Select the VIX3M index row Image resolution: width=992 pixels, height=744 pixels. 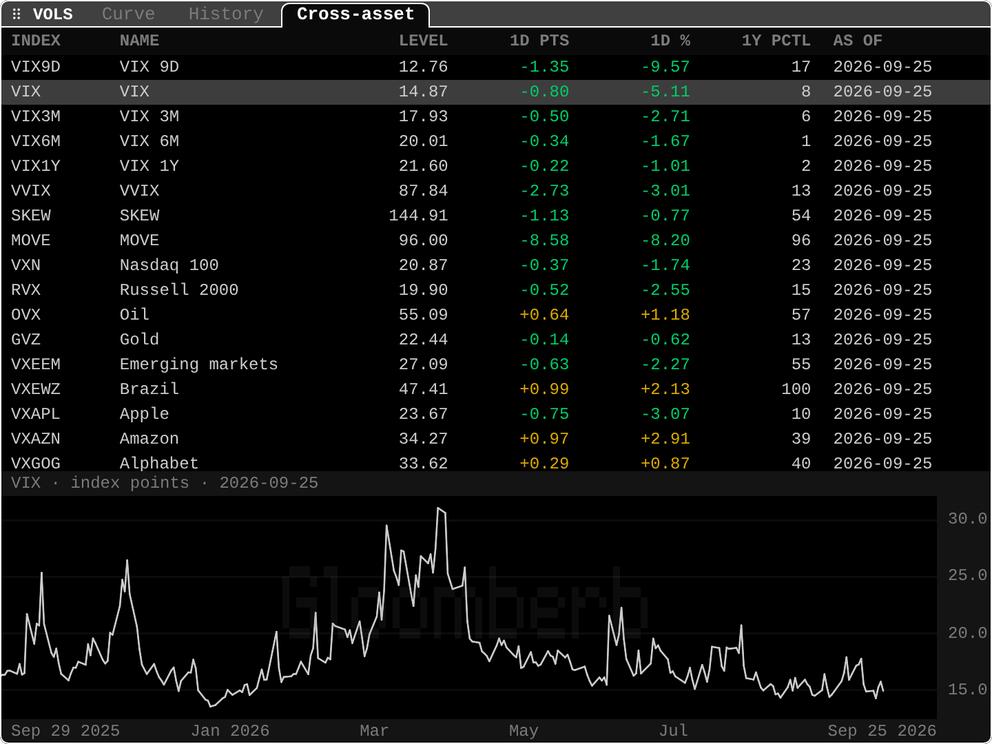point(496,116)
